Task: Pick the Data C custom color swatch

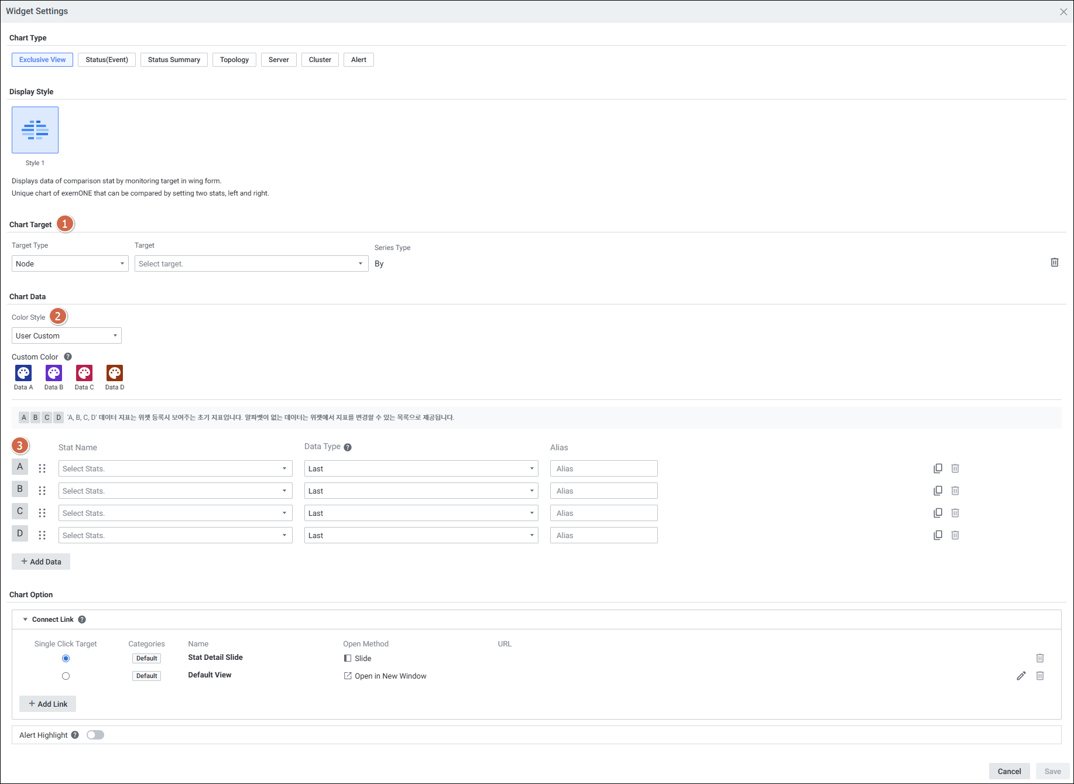Action: [x=84, y=373]
